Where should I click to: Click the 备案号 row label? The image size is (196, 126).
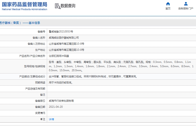click(x=41, y=31)
